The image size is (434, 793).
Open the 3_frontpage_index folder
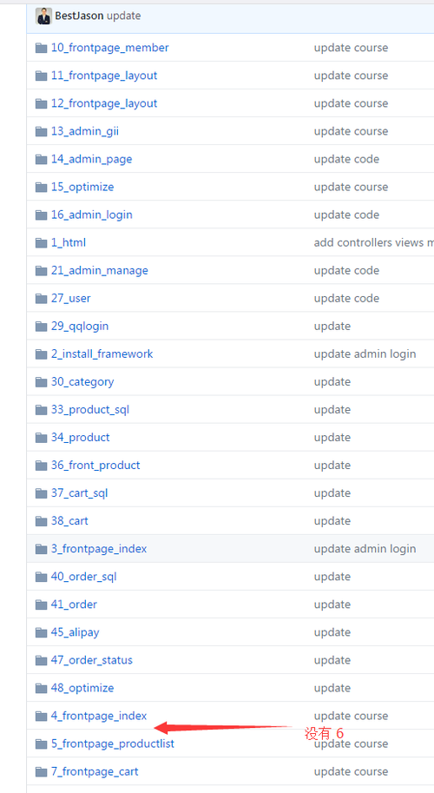coord(99,549)
